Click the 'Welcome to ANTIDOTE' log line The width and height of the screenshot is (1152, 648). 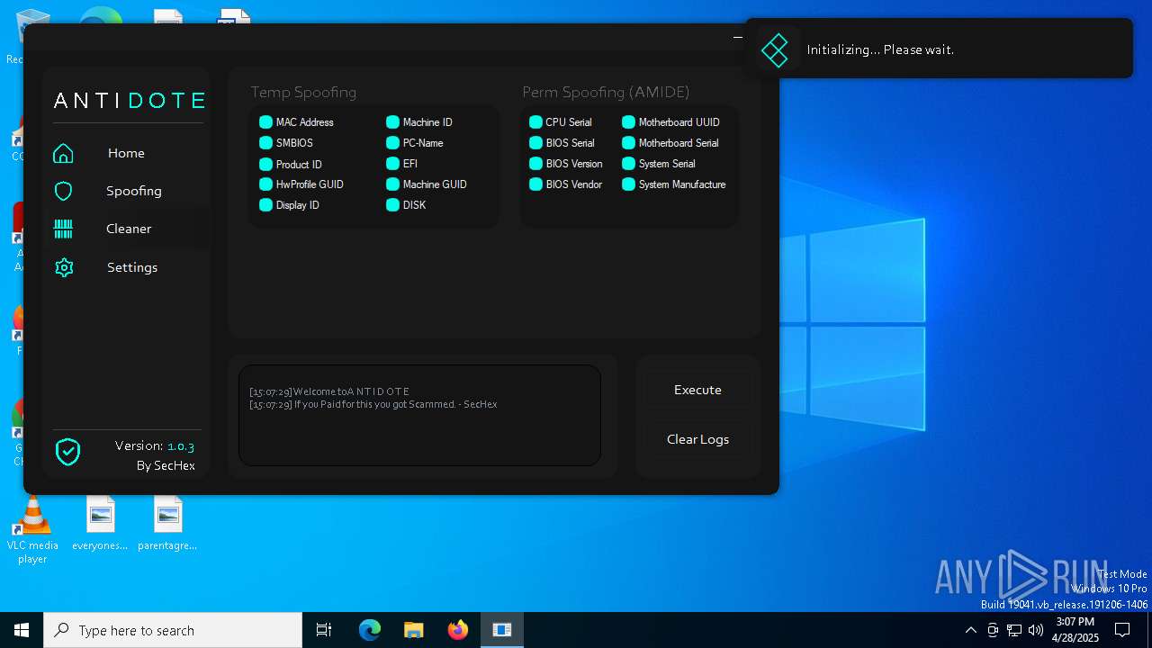(x=329, y=391)
